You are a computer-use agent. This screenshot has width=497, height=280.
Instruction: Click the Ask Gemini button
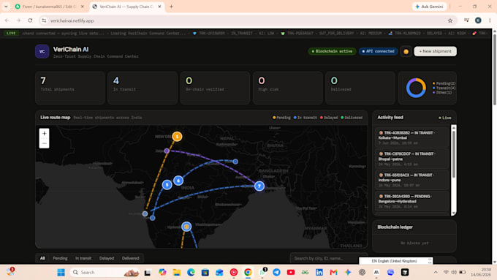[430, 7]
